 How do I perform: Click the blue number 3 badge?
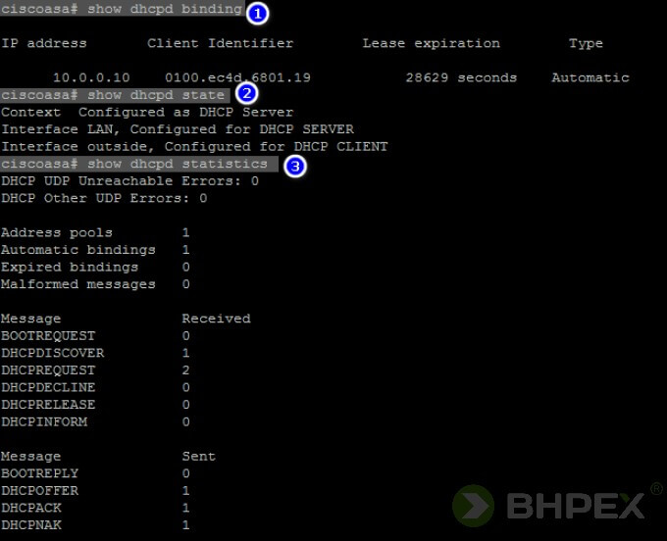[294, 166]
